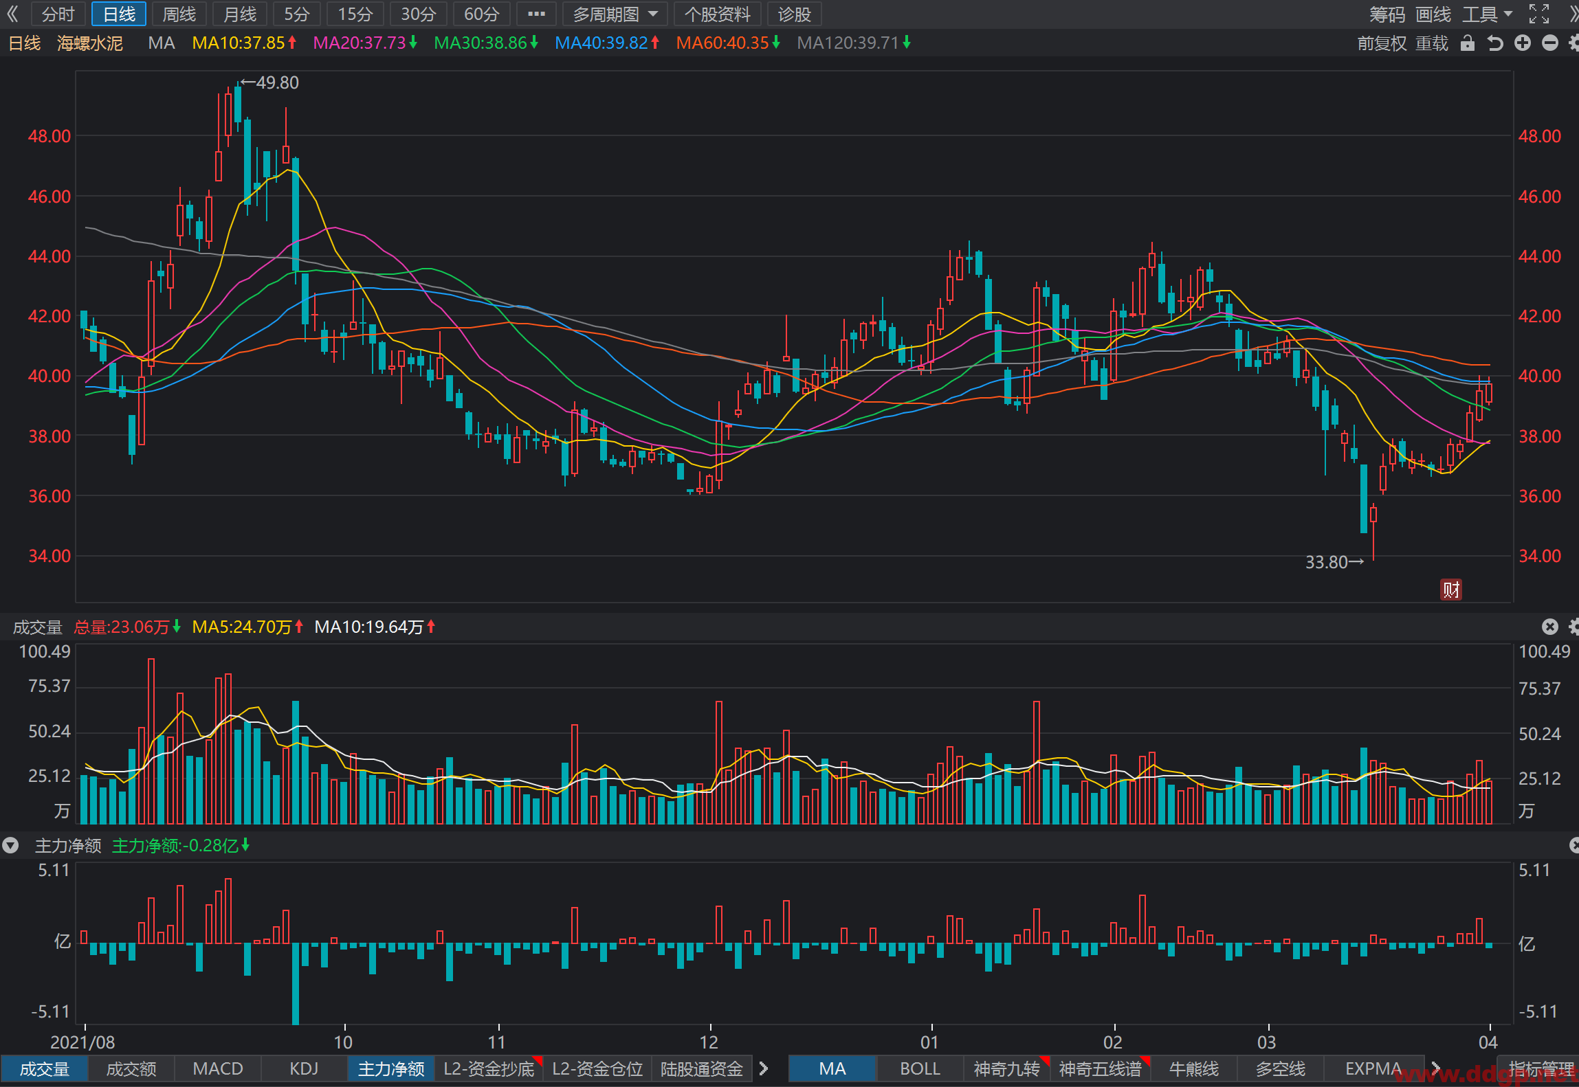Zoom in chart with plus icon
Viewport: 1579px width, 1087px height.
[x=1523, y=43]
